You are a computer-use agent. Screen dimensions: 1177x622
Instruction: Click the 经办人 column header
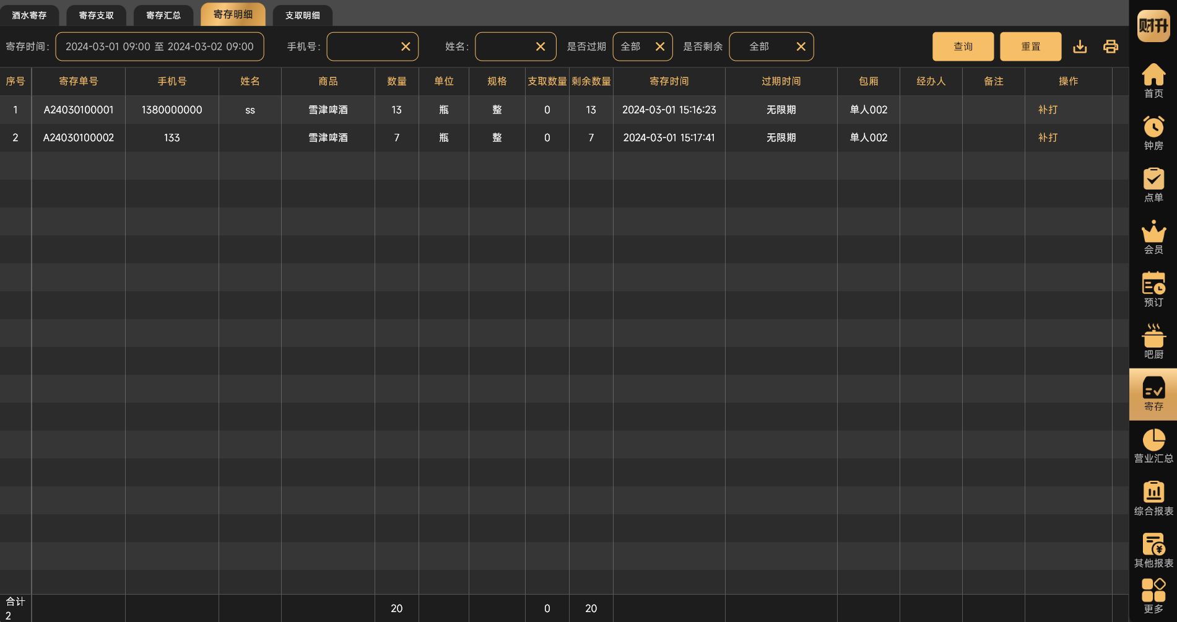(931, 81)
